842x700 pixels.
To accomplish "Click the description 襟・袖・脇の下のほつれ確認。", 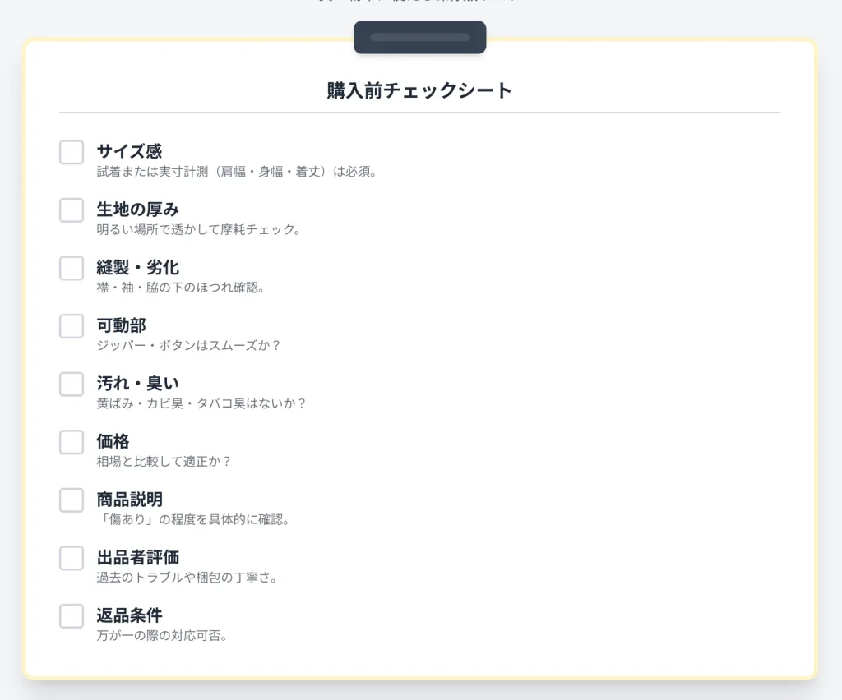I will 180,288.
